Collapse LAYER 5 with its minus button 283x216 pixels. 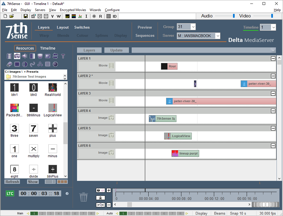pos(273,128)
